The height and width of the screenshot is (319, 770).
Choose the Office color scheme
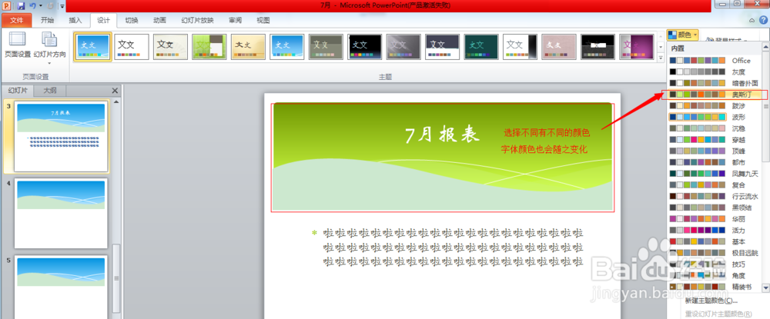tap(715, 60)
